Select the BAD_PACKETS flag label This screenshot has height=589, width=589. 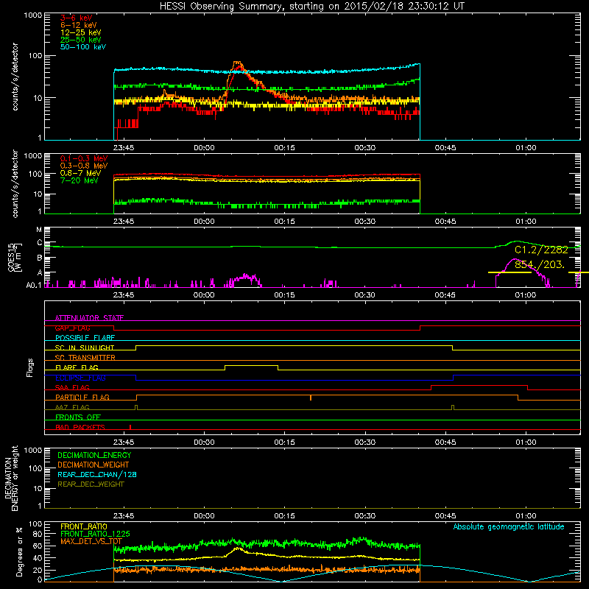click(80, 427)
